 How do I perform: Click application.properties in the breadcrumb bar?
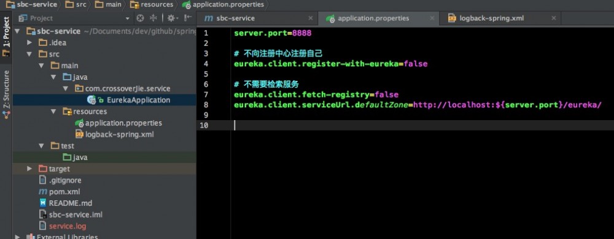(223, 5)
